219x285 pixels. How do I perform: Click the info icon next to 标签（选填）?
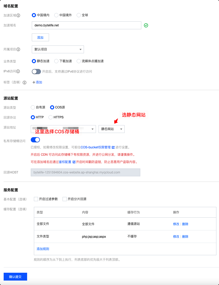25,83
